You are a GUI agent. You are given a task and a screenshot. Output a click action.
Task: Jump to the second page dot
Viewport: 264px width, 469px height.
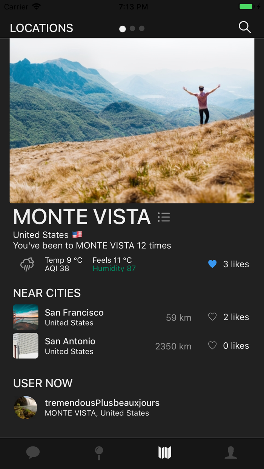pos(132,28)
